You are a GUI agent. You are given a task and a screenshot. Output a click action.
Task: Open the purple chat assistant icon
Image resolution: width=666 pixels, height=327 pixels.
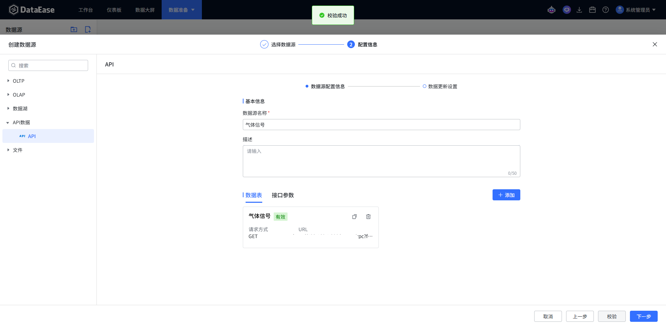567,10
